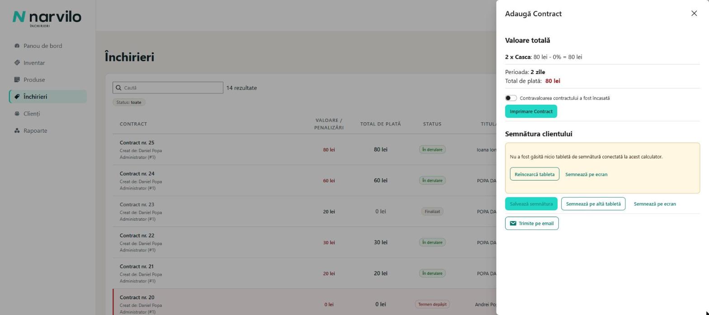This screenshot has width=709, height=315.
Task: Click the Status: toate filter chip
Action: pyautogui.click(x=129, y=102)
